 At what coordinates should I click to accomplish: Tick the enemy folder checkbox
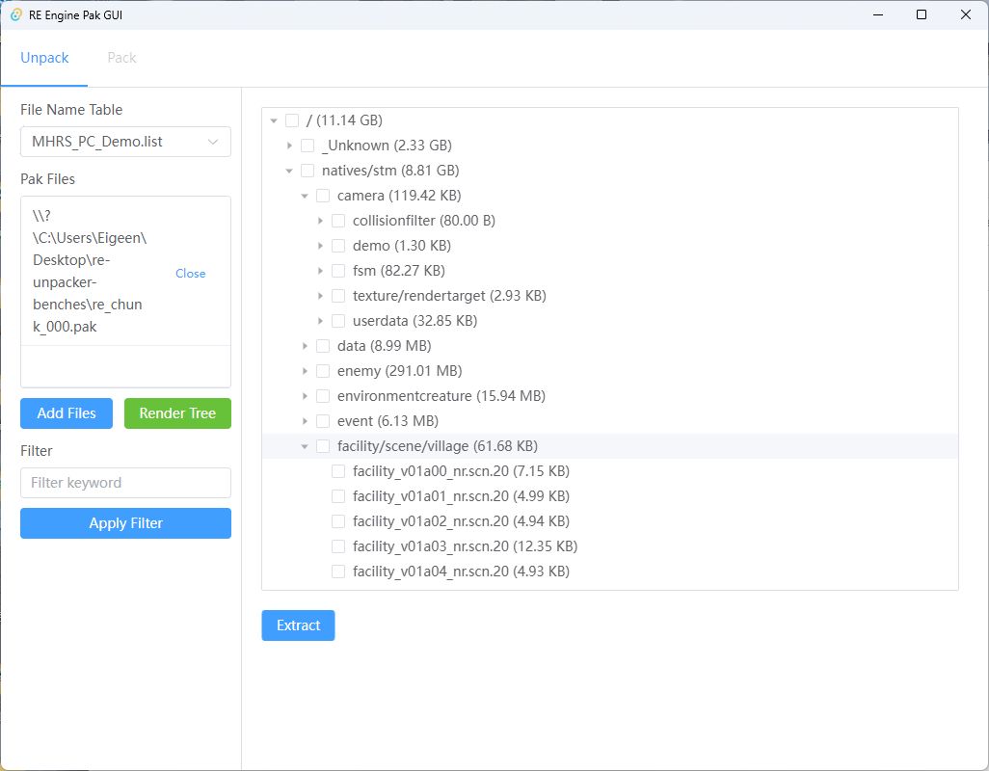pyautogui.click(x=323, y=370)
